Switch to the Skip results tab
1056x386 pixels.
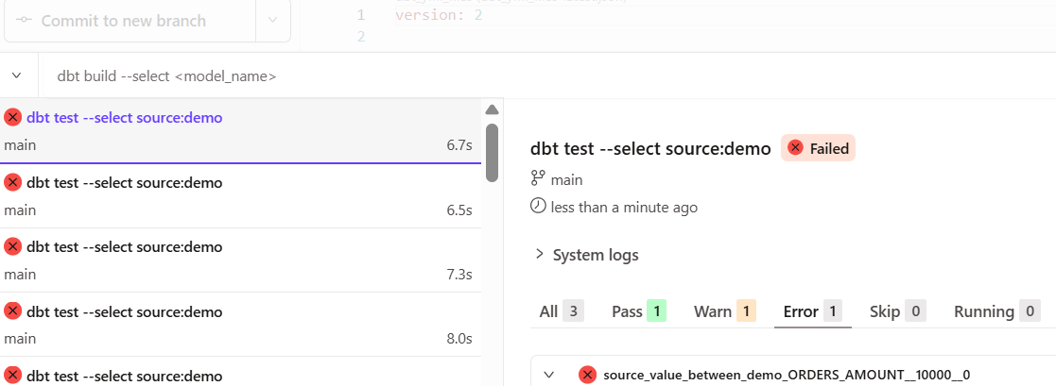tap(898, 311)
